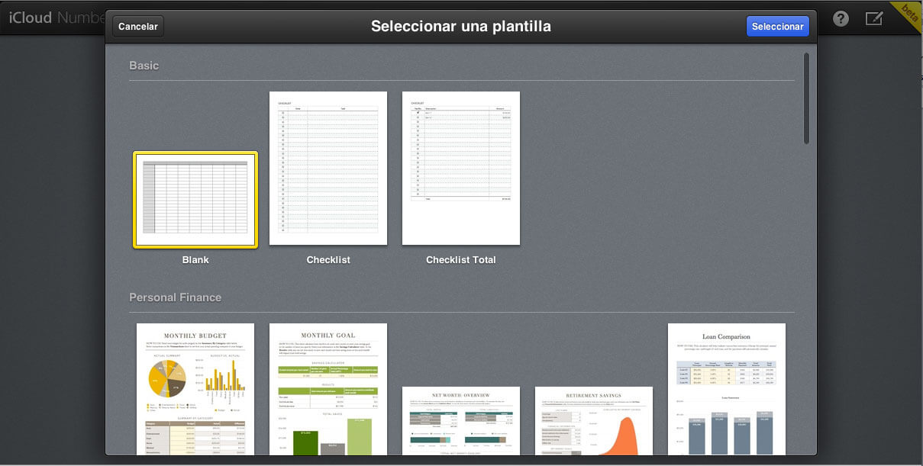Click the yellow beta corner badge
Screen dimensions: 923x466
(908, 13)
